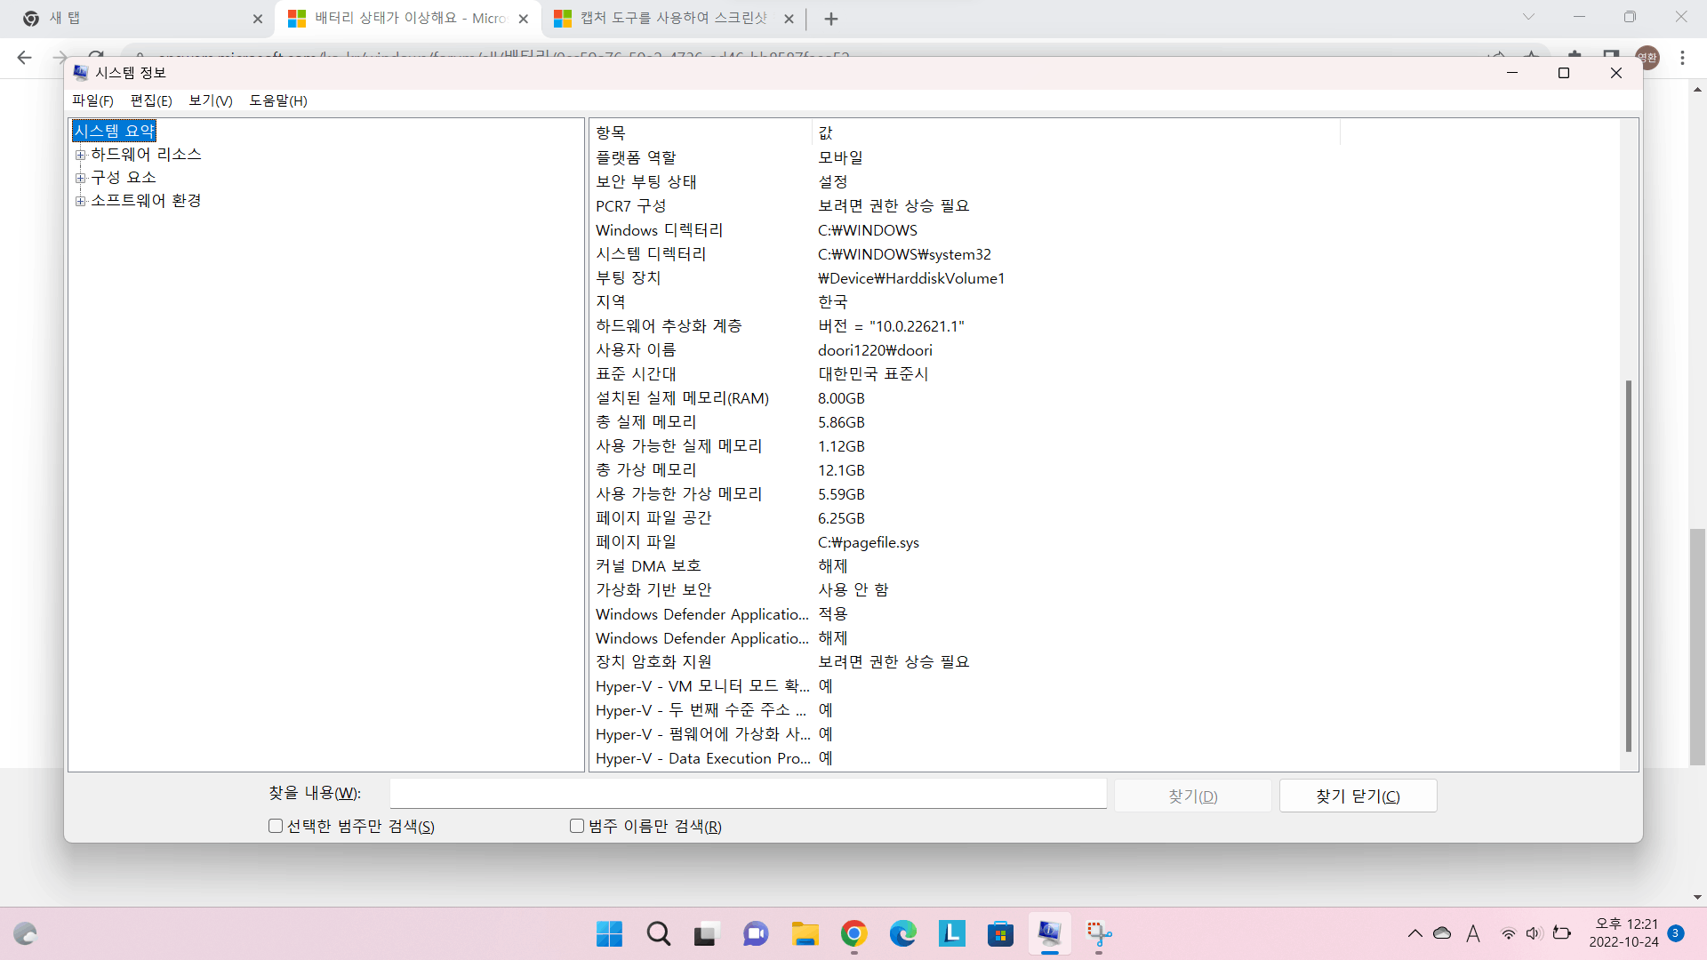Image resolution: width=1707 pixels, height=960 pixels.
Task: Launch Google Chrome from taskbar
Action: coord(853,934)
